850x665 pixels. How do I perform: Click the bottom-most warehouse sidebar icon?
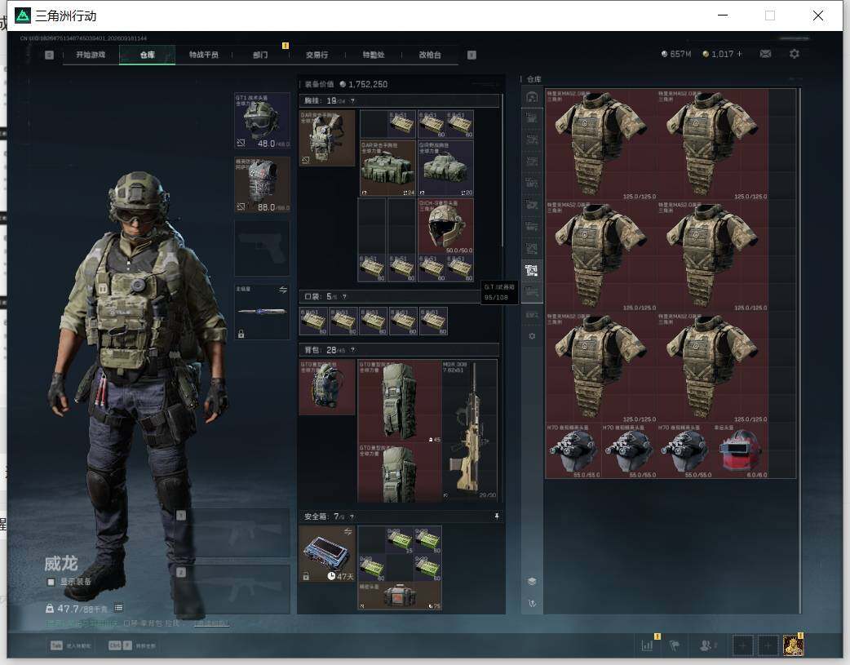click(532, 603)
